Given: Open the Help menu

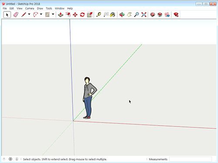Looking at the screenshot, I should pos(70,8).
